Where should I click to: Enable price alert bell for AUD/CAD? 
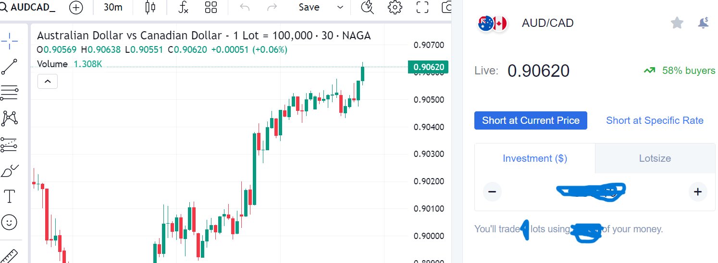(703, 23)
